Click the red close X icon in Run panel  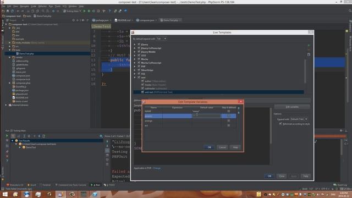point(7,156)
